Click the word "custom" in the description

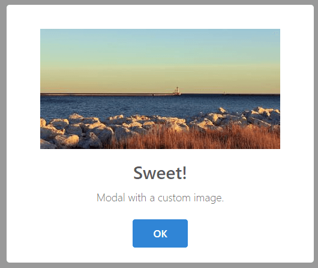click(174, 198)
